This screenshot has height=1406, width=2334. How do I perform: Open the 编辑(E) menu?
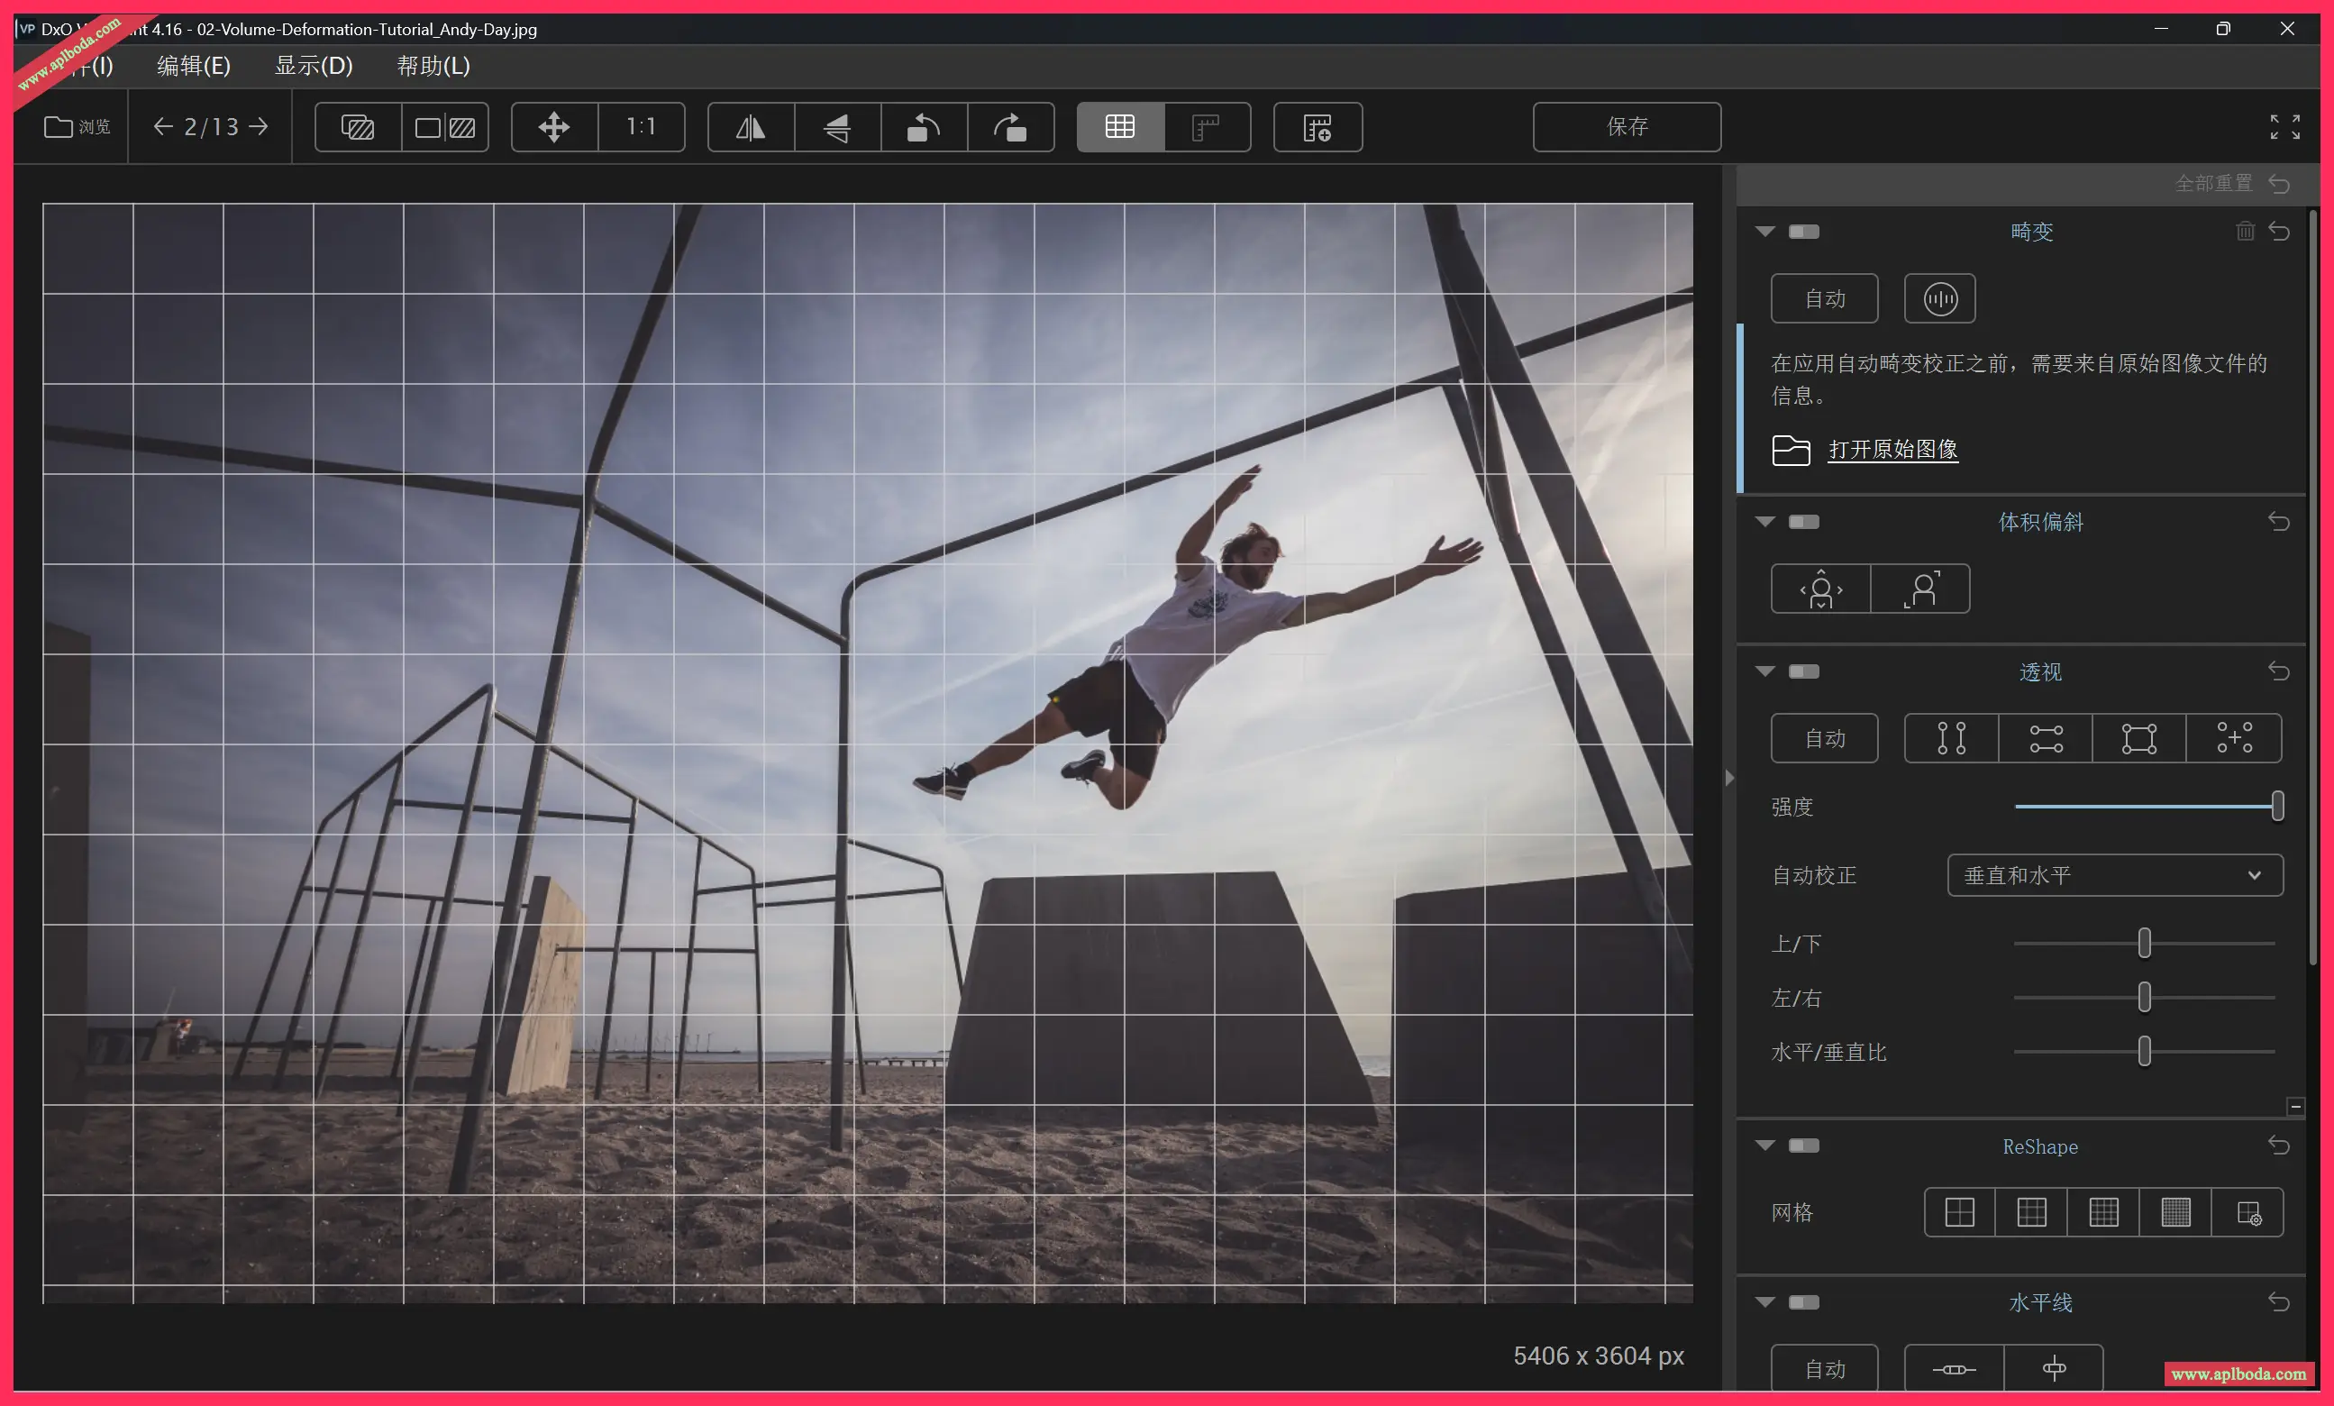pyautogui.click(x=193, y=67)
